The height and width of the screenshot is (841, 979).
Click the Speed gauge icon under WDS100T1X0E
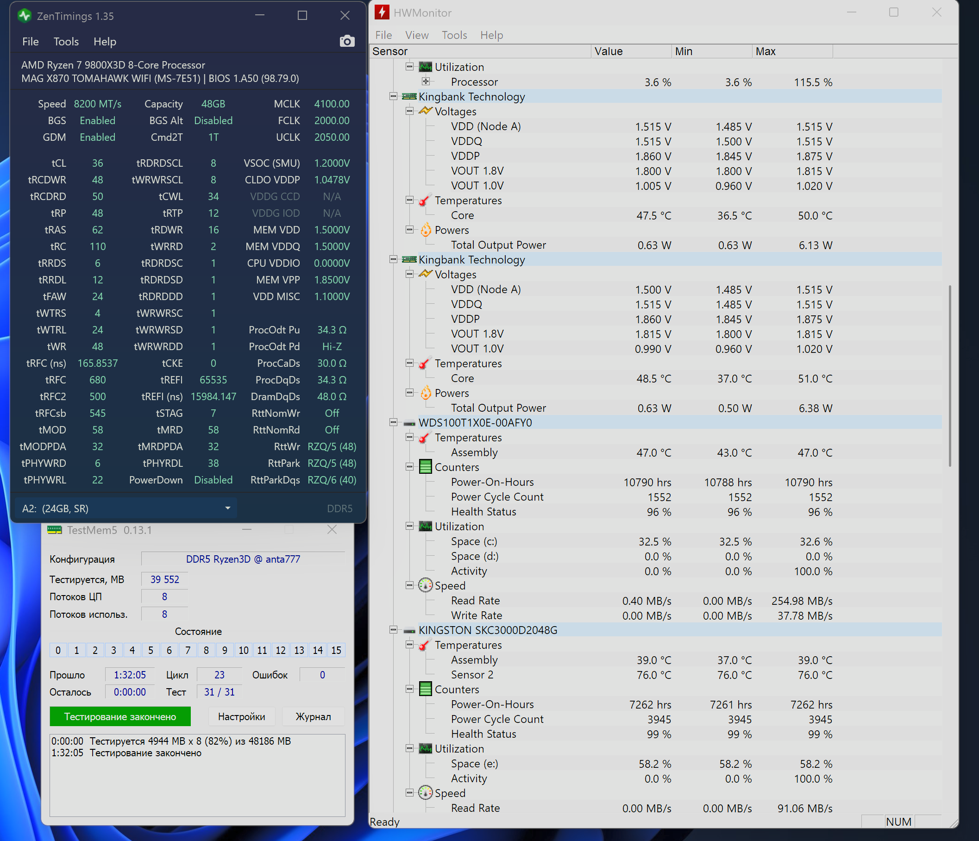(425, 585)
